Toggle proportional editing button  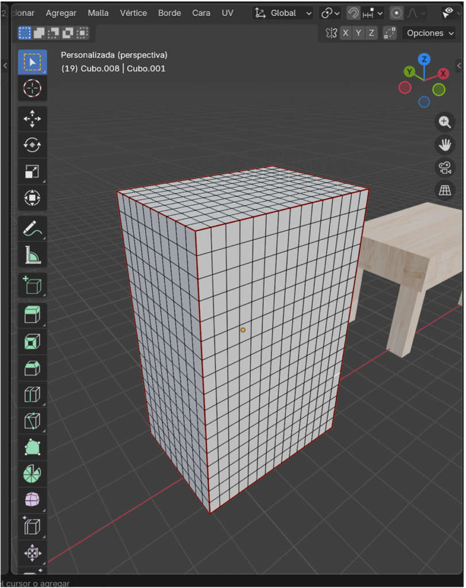[x=397, y=13]
